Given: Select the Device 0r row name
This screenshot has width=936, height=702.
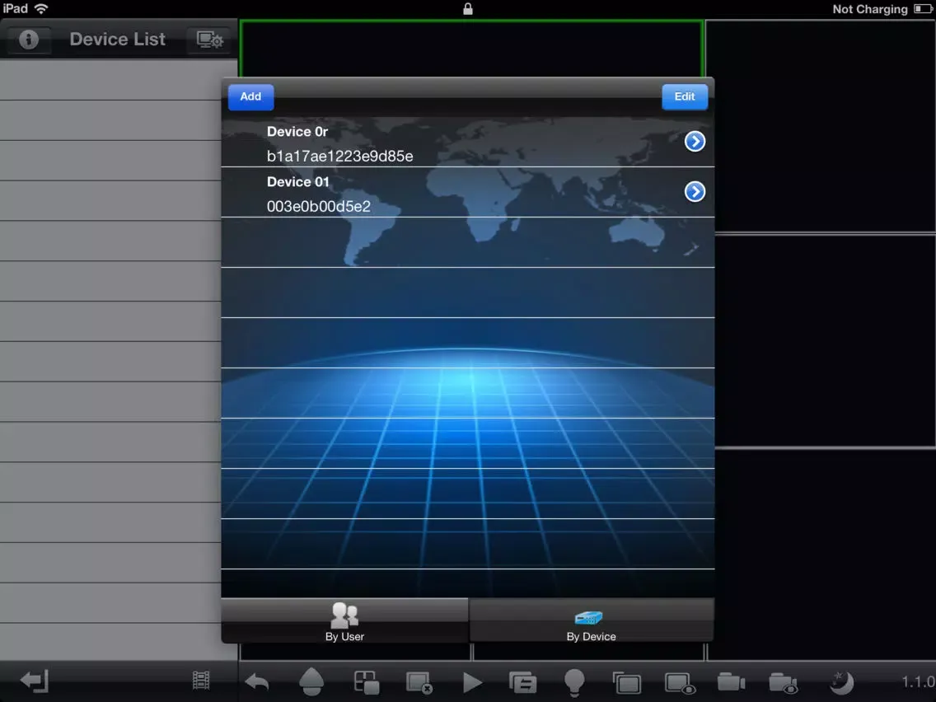Looking at the screenshot, I should click(297, 132).
